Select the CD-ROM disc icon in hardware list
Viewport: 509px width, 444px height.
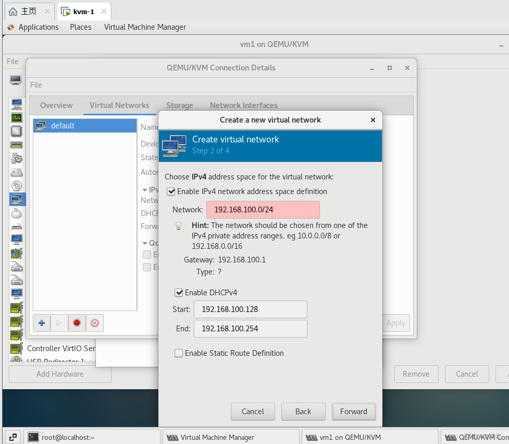pyautogui.click(x=17, y=186)
